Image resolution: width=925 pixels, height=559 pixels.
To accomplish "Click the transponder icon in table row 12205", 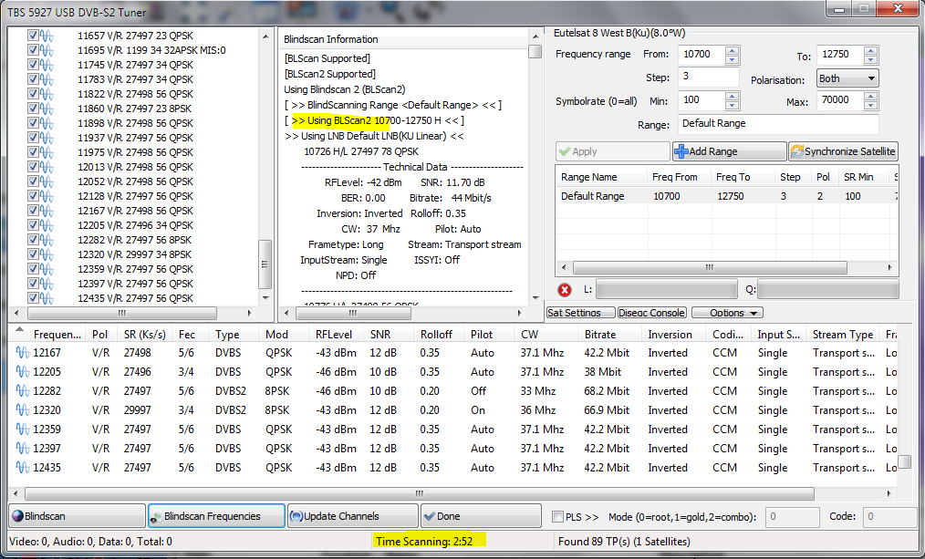I will [x=23, y=372].
